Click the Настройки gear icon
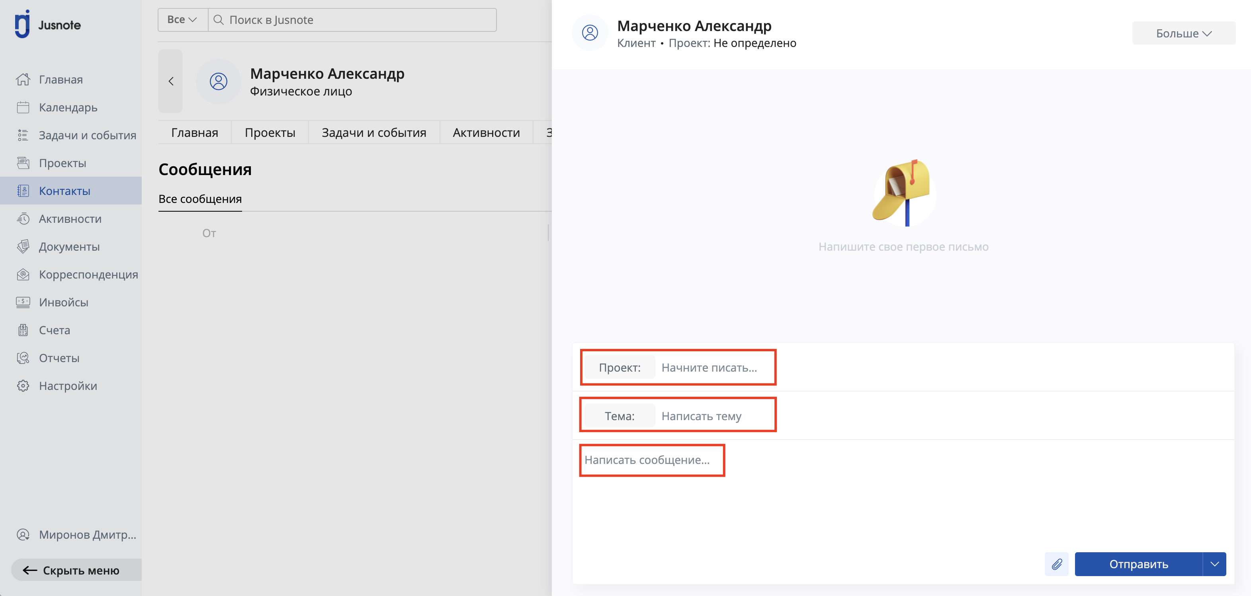Viewport: 1251px width, 596px height. [23, 386]
